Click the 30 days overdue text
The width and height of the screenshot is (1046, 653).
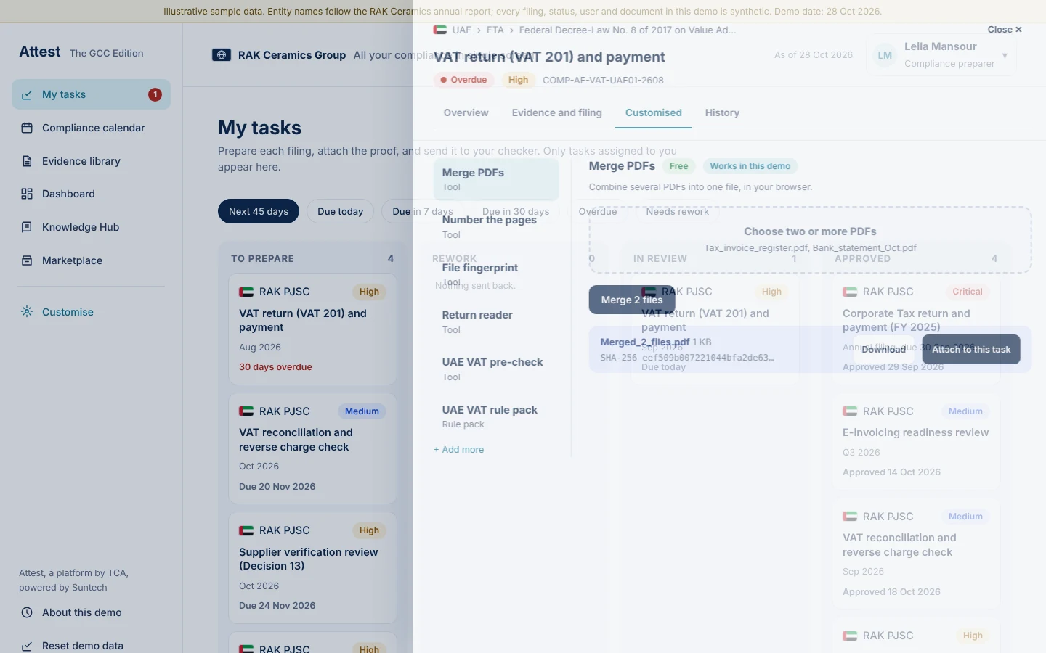275,367
